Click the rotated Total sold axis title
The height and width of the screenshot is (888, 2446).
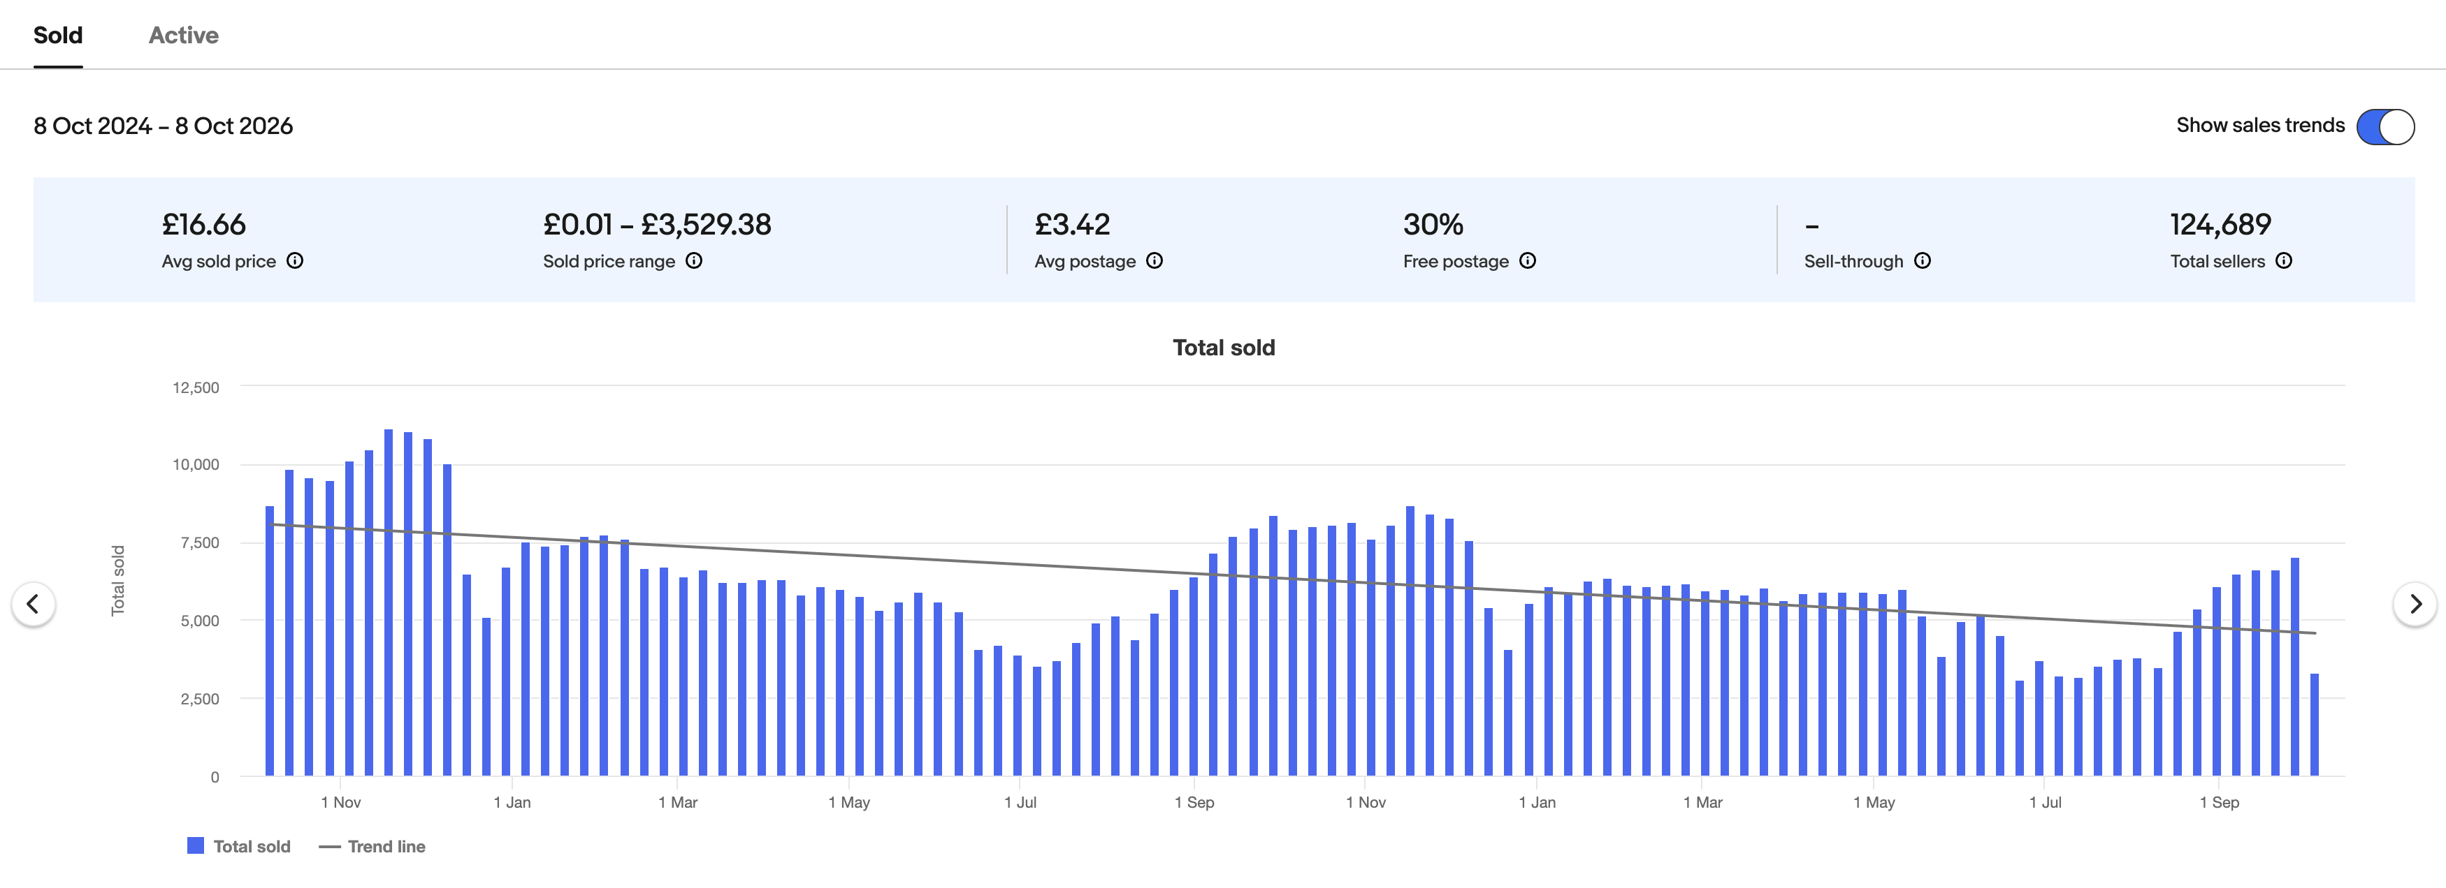click(117, 581)
